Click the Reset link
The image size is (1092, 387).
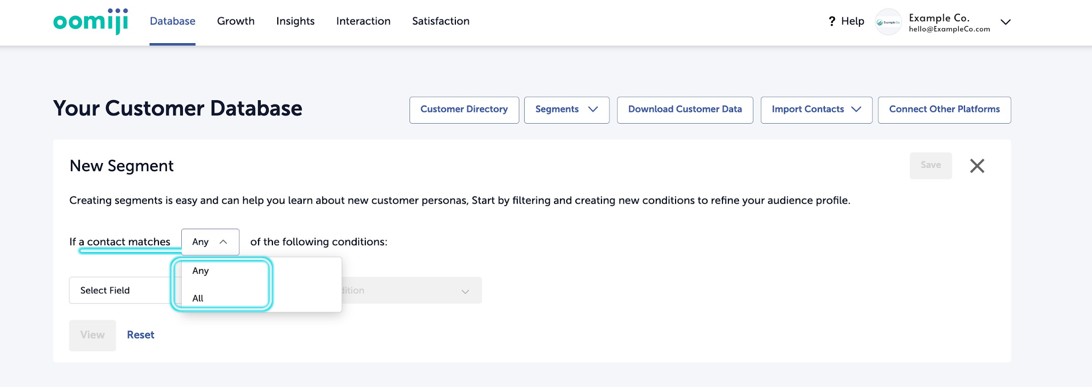click(x=141, y=335)
